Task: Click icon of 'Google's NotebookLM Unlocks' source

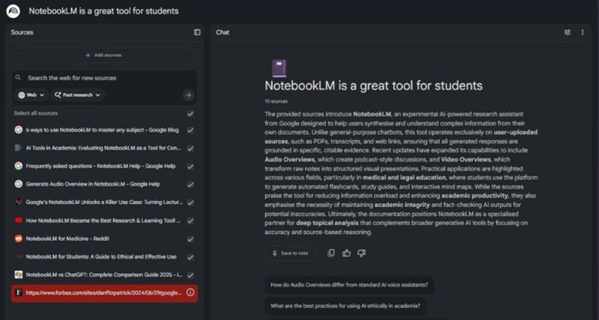Action: (18, 202)
